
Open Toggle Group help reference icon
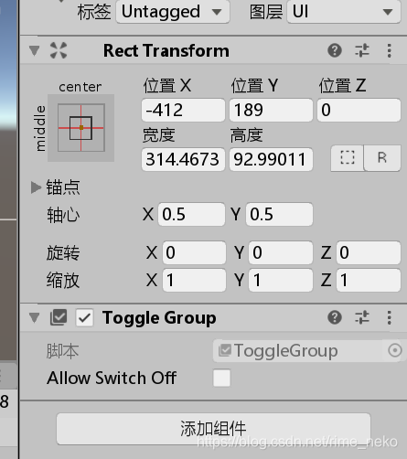pyautogui.click(x=335, y=317)
